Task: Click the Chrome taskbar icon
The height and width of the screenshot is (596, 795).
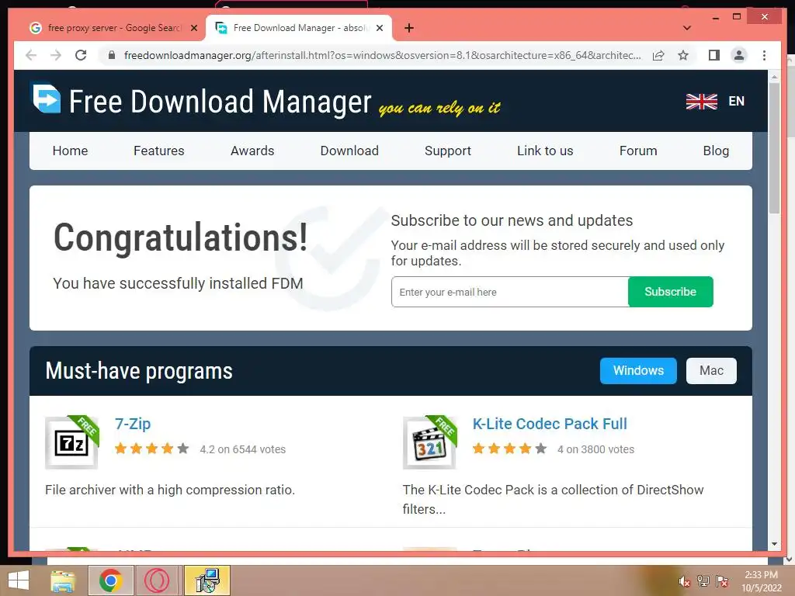Action: [x=110, y=580]
